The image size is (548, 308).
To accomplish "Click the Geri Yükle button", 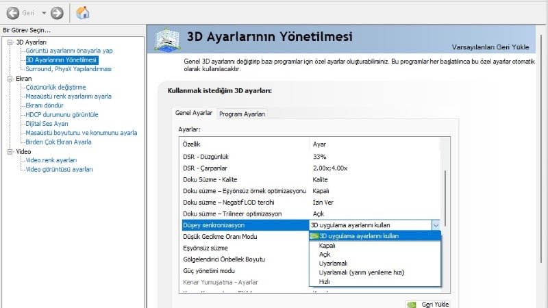I will coord(427,304).
